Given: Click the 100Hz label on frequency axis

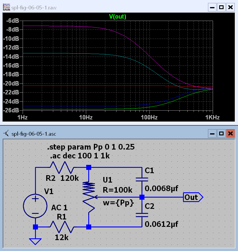Looking at the screenshot, I should pos(149,117).
